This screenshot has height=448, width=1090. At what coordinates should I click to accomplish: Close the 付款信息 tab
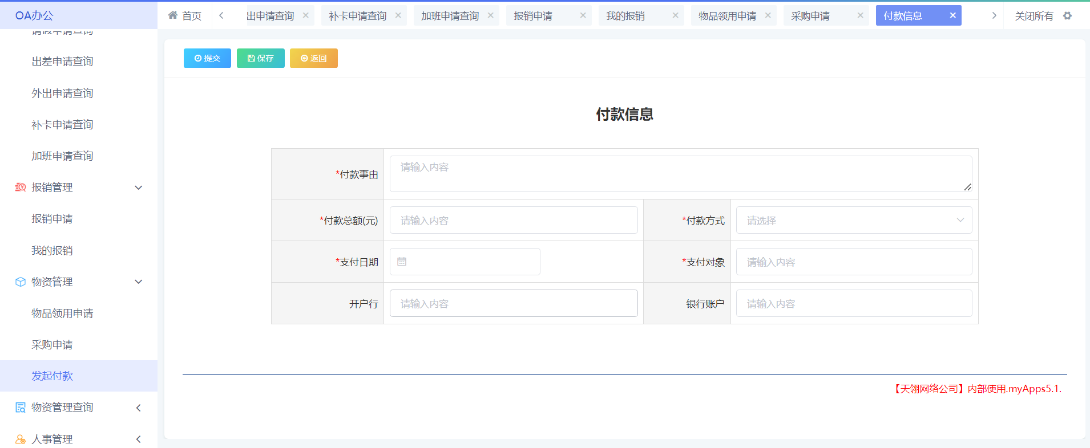coord(952,15)
